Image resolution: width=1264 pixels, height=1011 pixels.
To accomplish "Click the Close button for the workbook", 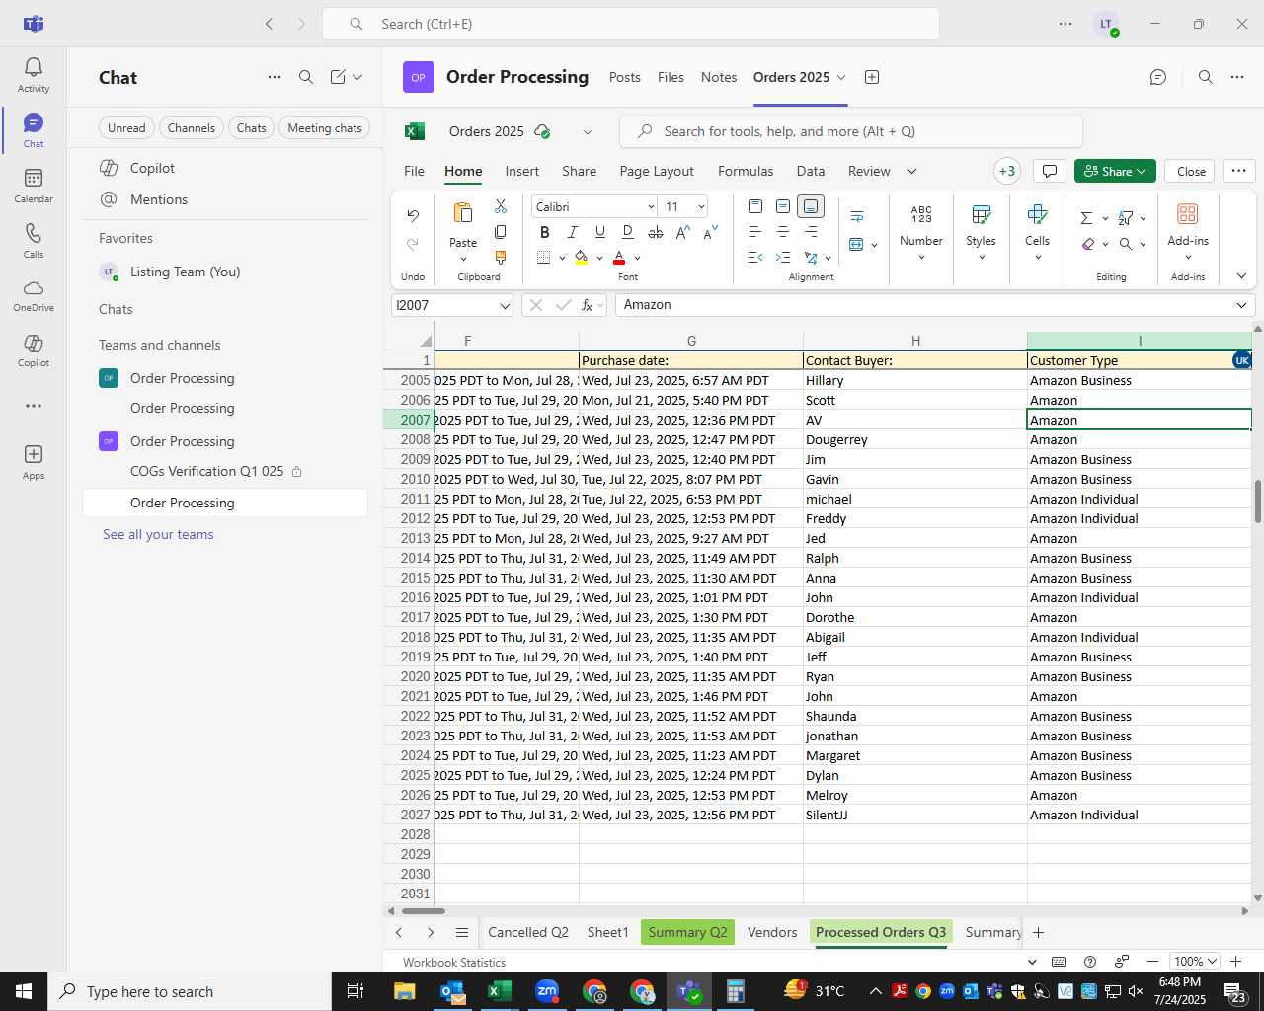I will point(1191,171).
